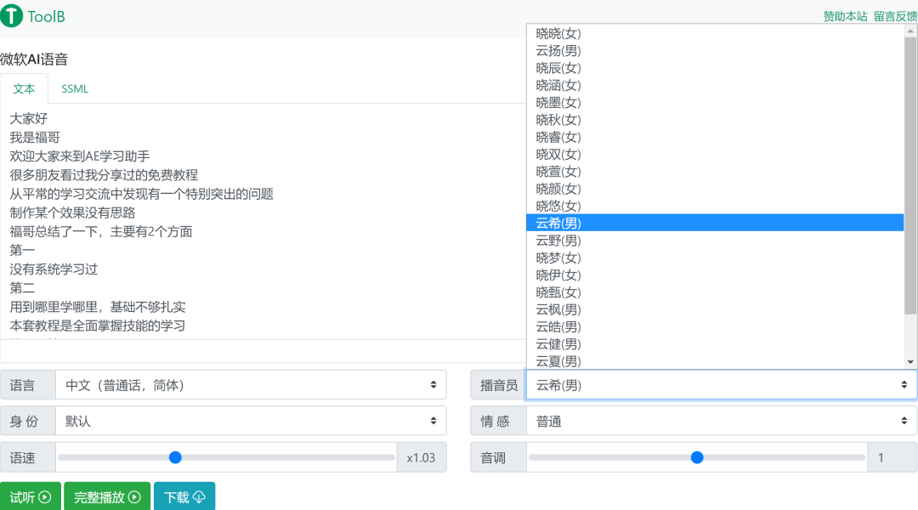The height and width of the screenshot is (510, 918).
Task: Click scroll-up arrow of voice list
Action: click(910, 31)
